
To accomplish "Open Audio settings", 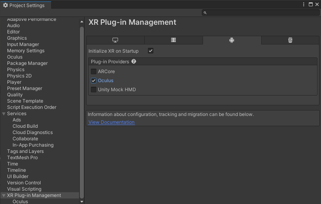I will pyautogui.click(x=13, y=26).
